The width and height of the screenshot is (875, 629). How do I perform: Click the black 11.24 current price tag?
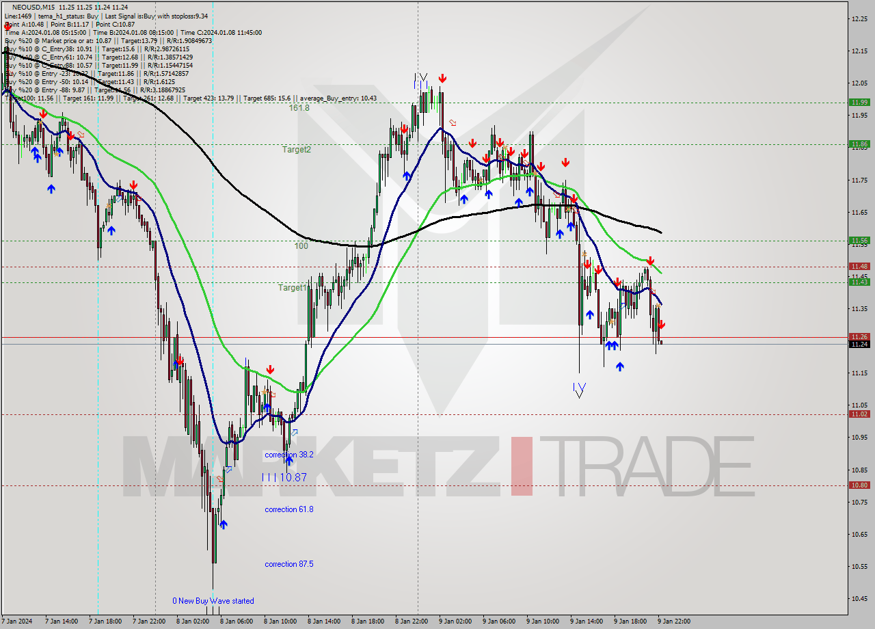pos(860,344)
